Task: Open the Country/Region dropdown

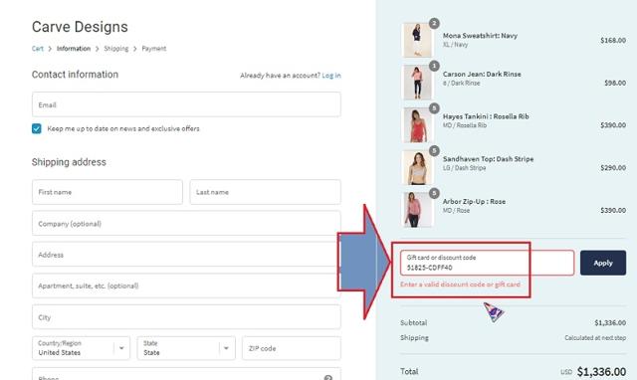Action: coord(82,348)
